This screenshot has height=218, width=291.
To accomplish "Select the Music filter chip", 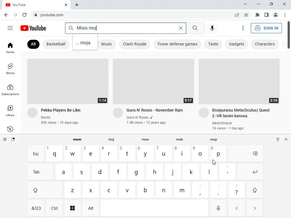I will click(x=107, y=44).
